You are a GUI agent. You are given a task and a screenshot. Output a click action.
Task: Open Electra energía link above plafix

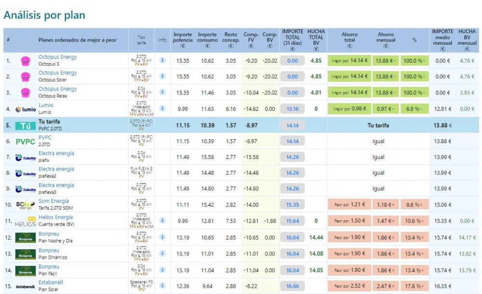[56, 153]
